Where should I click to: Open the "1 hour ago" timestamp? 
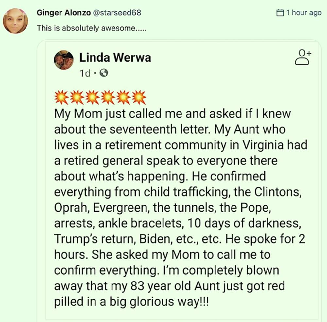click(x=304, y=13)
